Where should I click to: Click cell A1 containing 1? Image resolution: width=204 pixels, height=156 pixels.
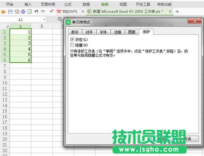(x=21, y=32)
